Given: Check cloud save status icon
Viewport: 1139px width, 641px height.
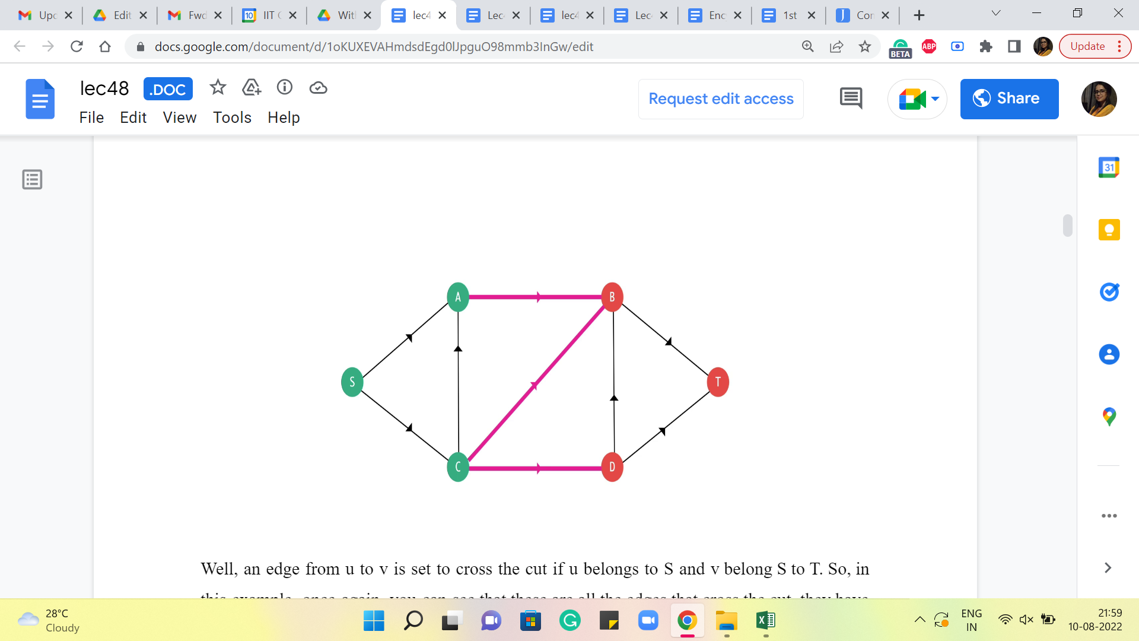Looking at the screenshot, I should click(319, 88).
